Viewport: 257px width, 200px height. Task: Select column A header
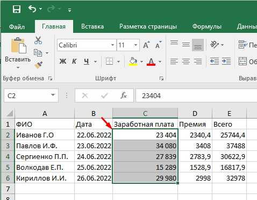(45, 113)
